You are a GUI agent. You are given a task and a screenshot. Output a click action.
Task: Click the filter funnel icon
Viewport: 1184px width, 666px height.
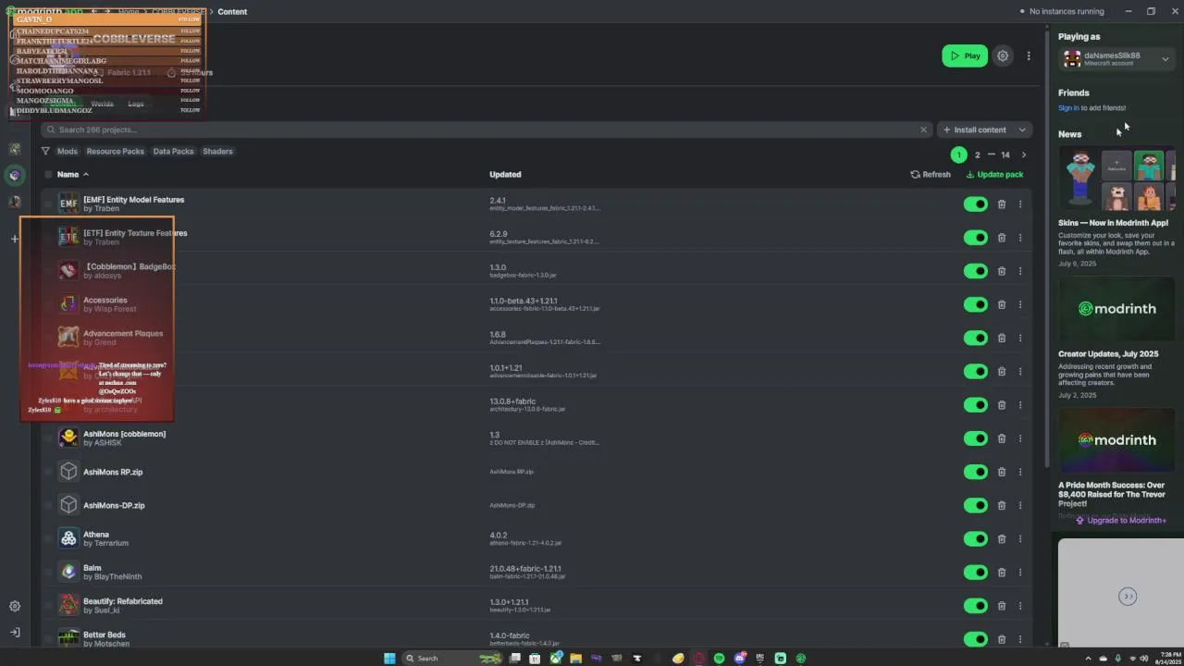45,151
